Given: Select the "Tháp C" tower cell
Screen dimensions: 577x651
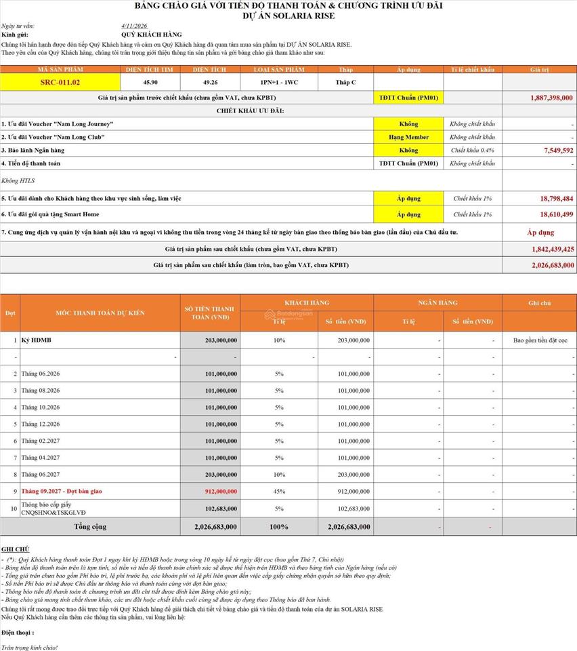Looking at the screenshot, I should tap(345, 82).
